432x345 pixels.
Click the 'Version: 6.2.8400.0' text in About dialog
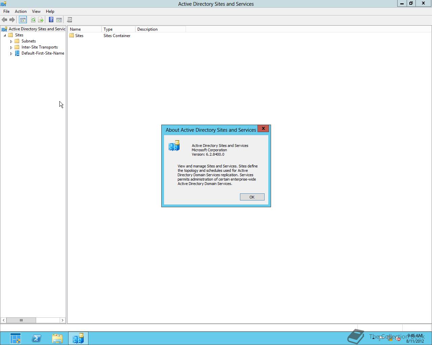coord(208,154)
